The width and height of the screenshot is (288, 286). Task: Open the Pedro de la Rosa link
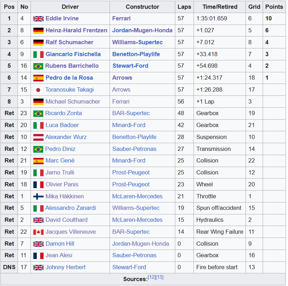pos(69,78)
